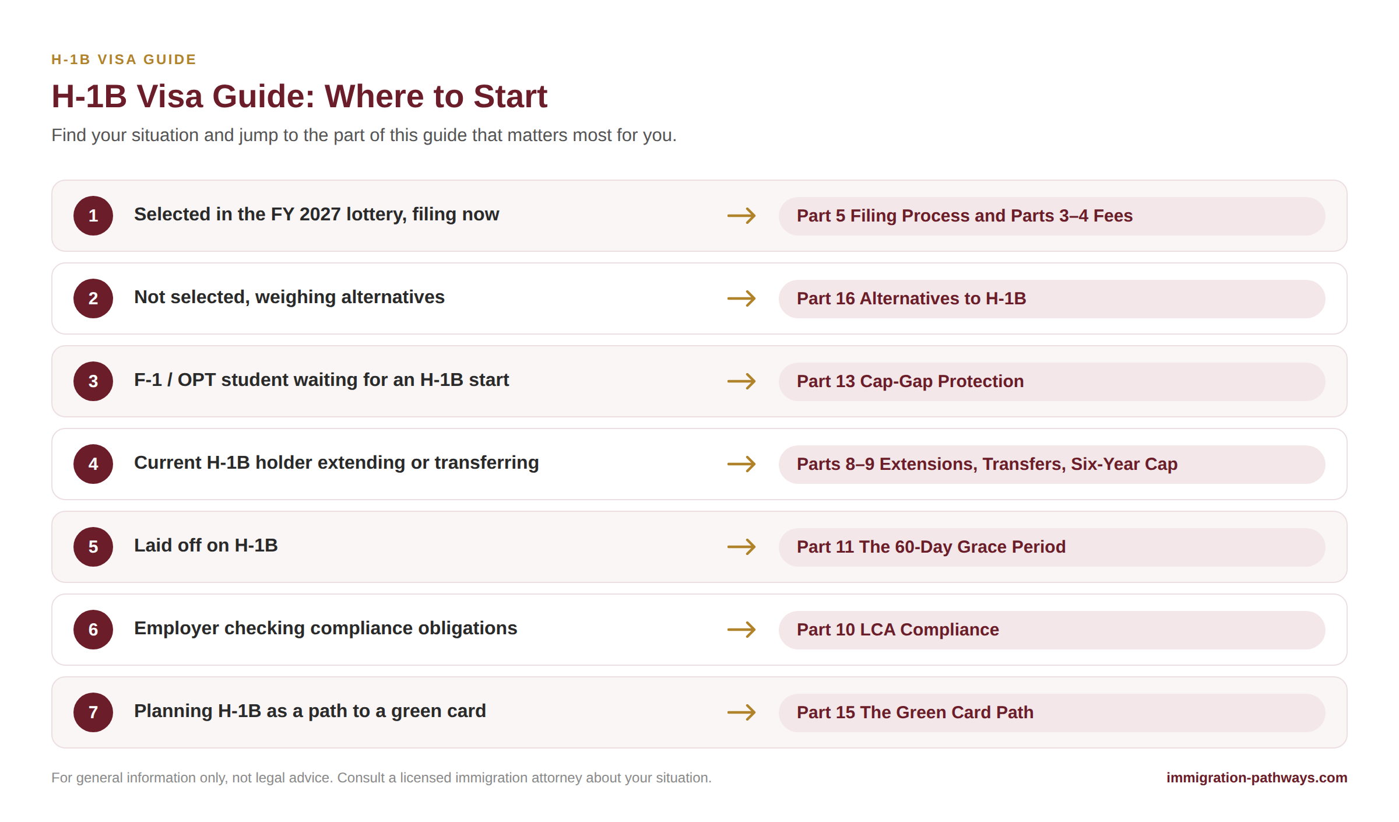Click the H-1B Visa Guide: Where to Start heading

[299, 96]
